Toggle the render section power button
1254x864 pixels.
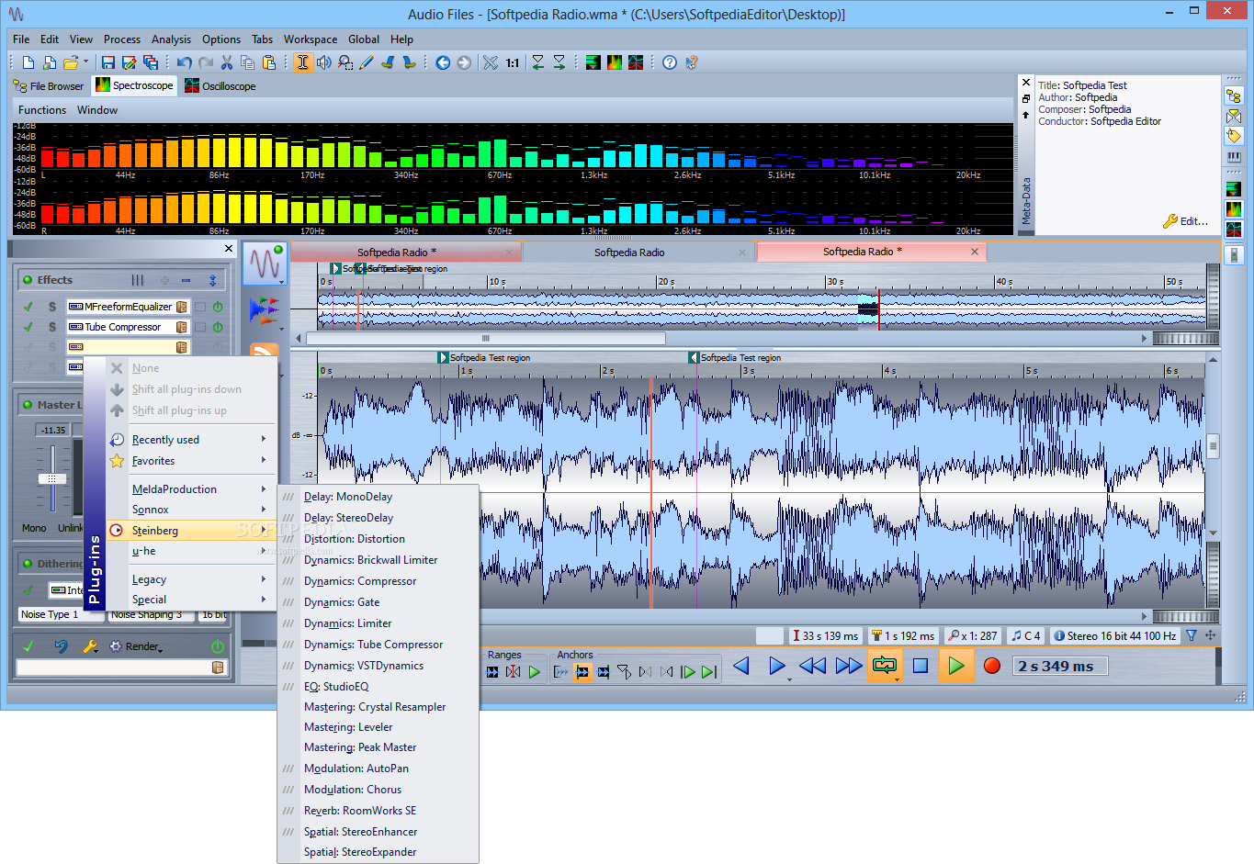[218, 646]
